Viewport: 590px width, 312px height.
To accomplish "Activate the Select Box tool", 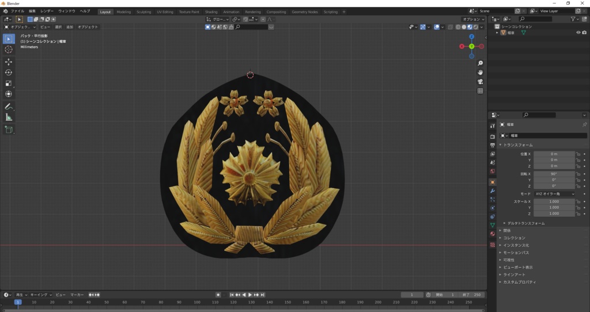I will click(x=9, y=39).
